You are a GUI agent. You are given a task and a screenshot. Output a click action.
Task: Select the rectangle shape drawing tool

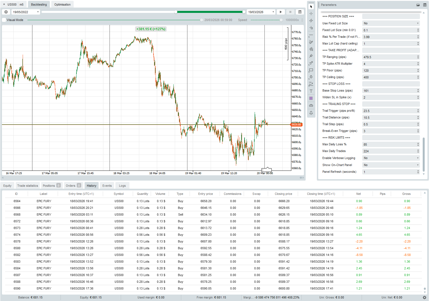pos(311,70)
